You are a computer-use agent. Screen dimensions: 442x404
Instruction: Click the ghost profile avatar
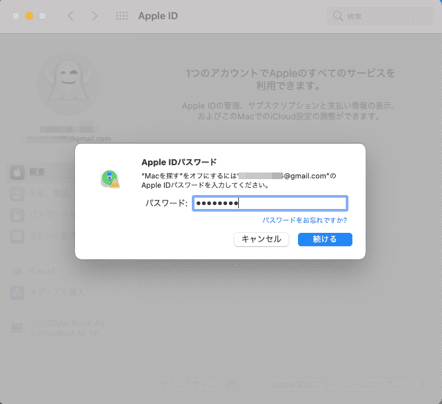(x=68, y=84)
